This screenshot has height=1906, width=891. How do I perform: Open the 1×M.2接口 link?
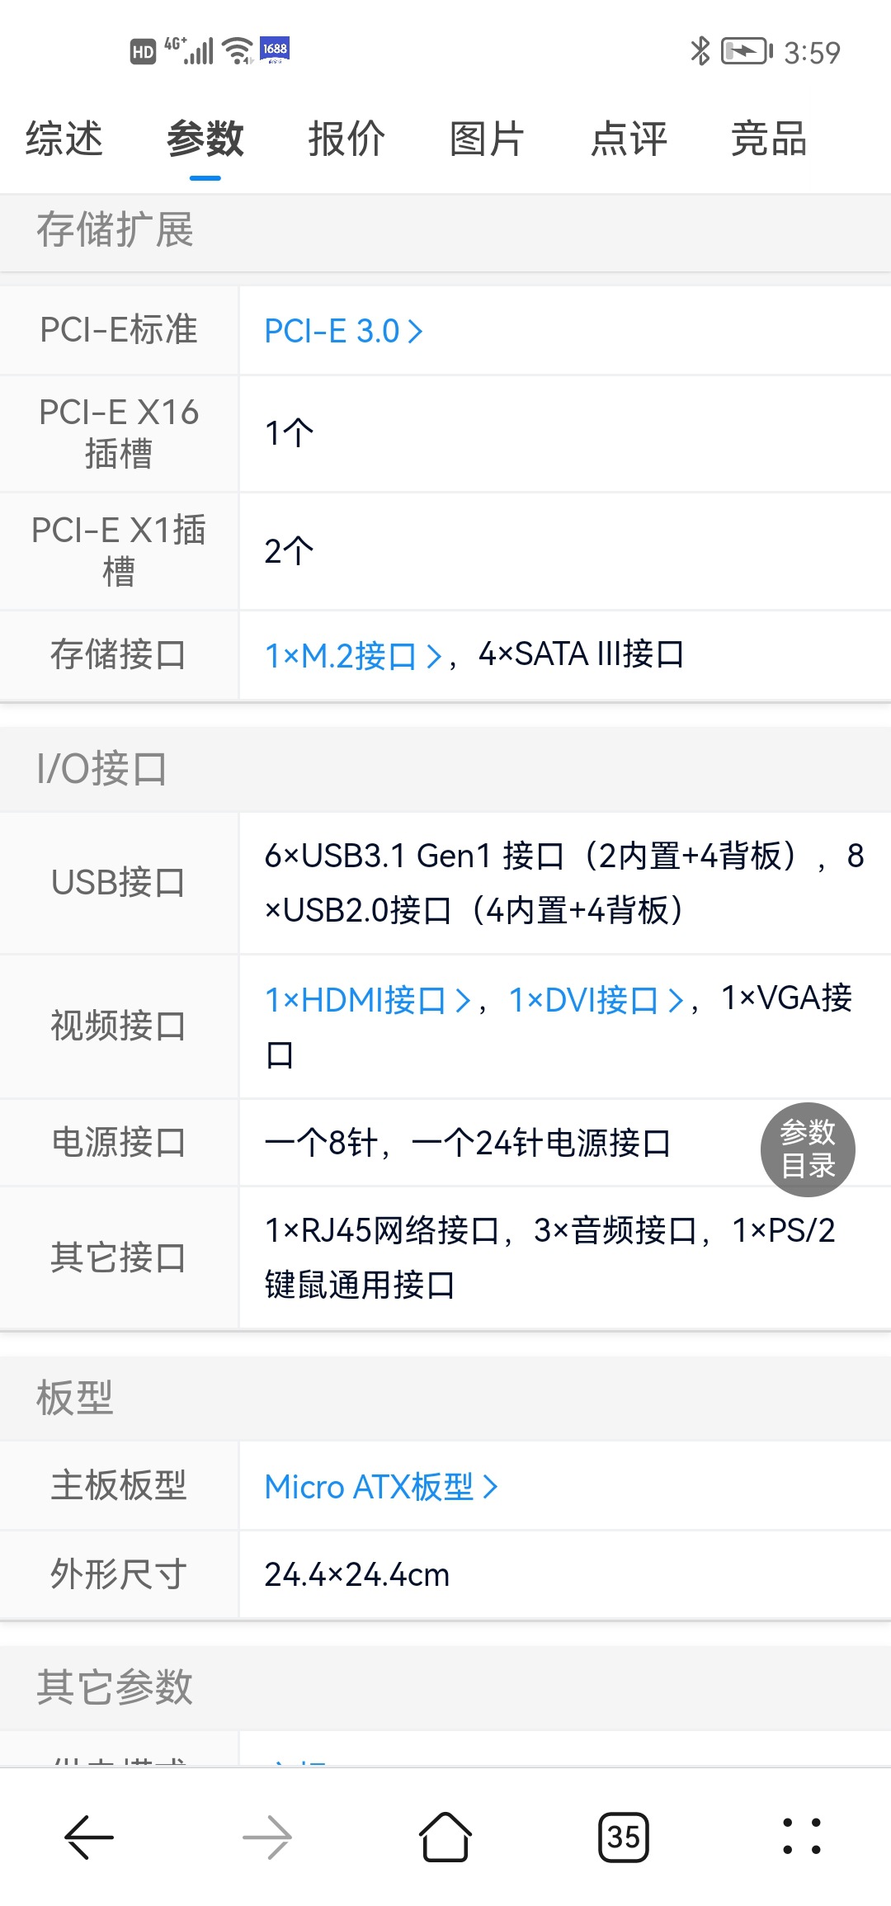[352, 656]
